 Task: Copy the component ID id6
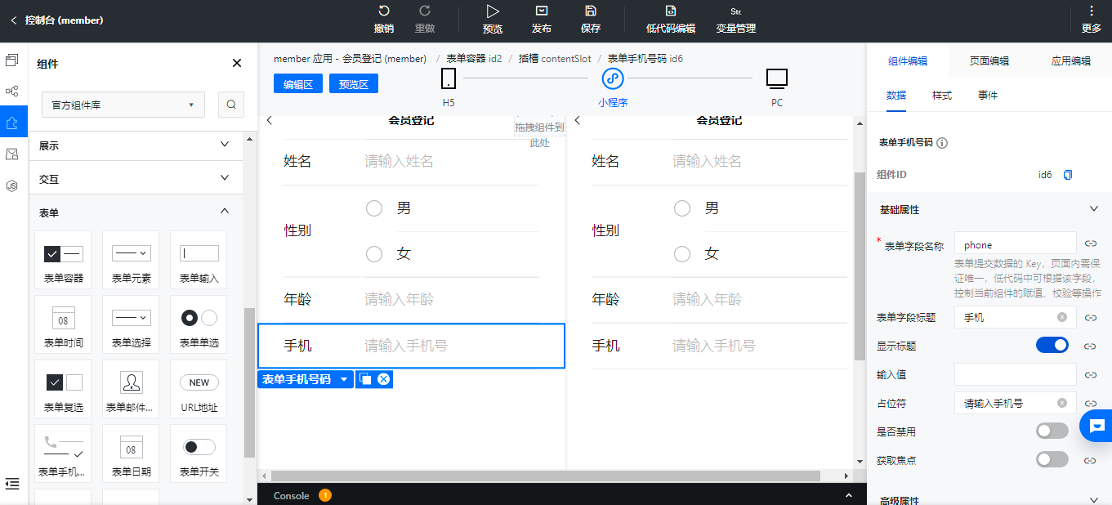point(1067,175)
